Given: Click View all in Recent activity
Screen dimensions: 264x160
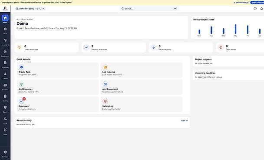Looking at the screenshot, I should click(x=184, y=120).
